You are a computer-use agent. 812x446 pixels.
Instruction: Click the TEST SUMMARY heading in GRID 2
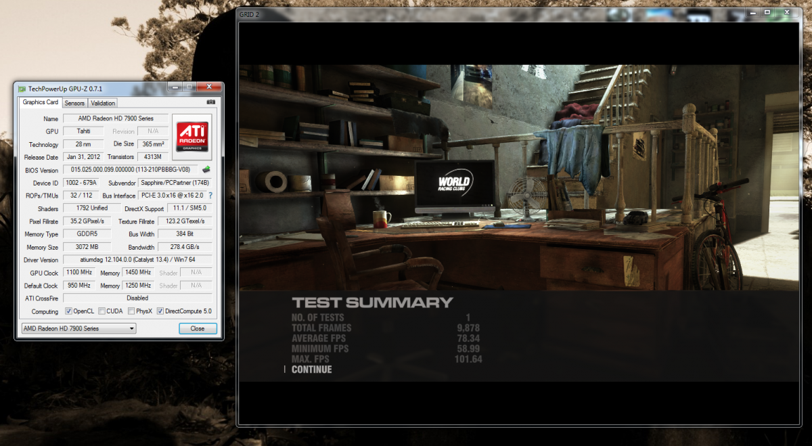pos(371,303)
